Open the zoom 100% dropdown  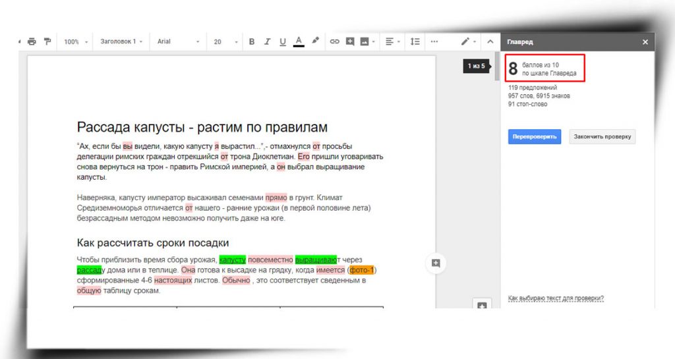[74, 41]
